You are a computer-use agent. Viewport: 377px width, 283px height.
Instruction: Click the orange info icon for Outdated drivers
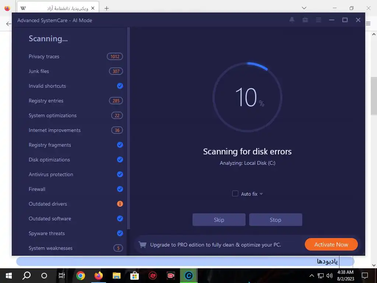120,204
